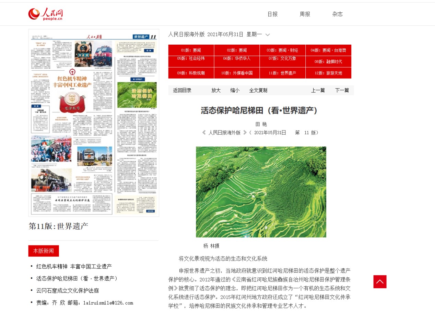Open 红色机车精神 丰富中国工业遗产 article link
Image resolution: width=435 pixels, height=312 pixels.
74,266
